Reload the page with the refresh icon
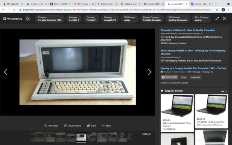 (x=14, y=10)
